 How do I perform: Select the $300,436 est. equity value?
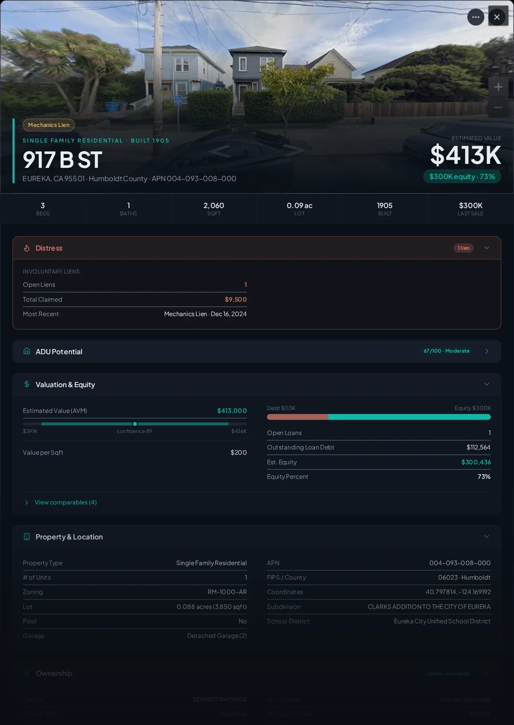476,462
